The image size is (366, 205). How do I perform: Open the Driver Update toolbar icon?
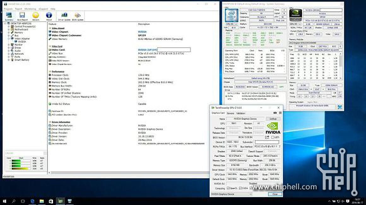pyautogui.click(x=64, y=16)
